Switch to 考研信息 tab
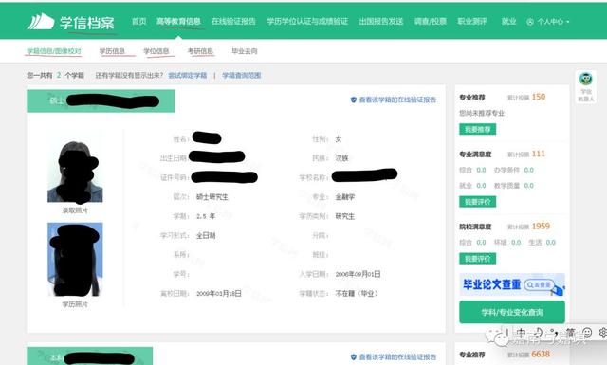Image resolution: width=607 pixels, height=365 pixels. (200, 51)
